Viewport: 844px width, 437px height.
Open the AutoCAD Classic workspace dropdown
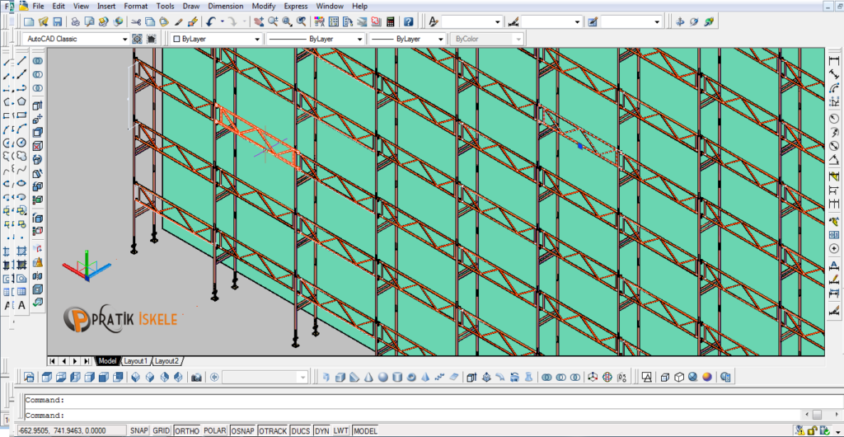[125, 39]
